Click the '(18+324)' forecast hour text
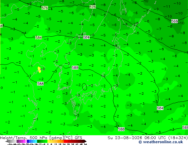This screenshot has width=188, height=145. coord(178,138)
